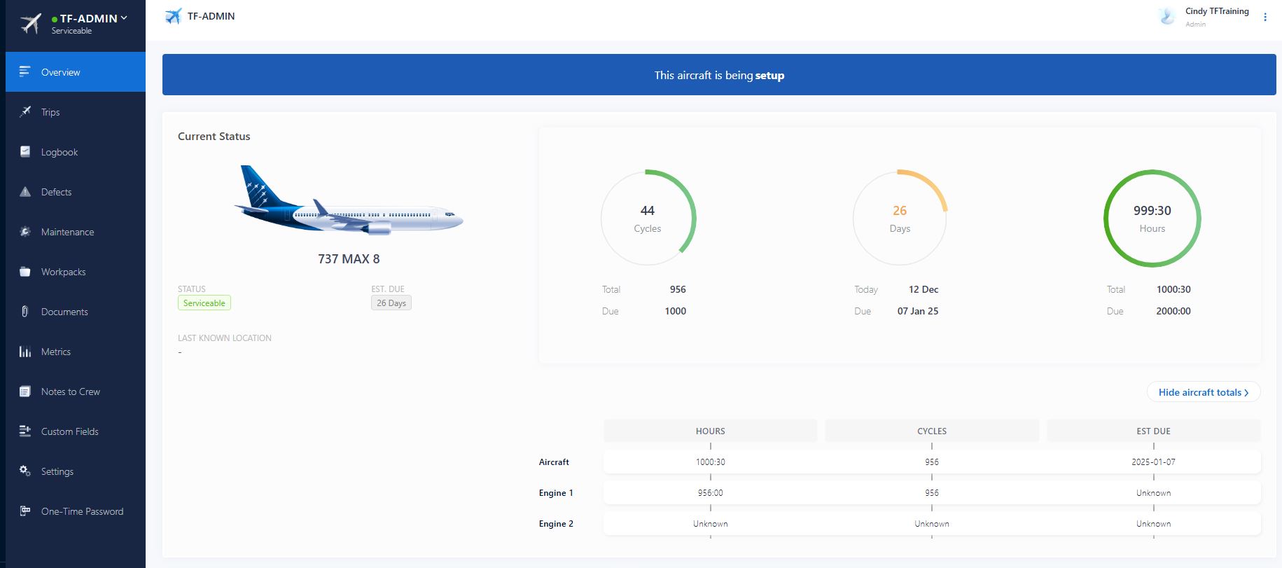Screen dimensions: 1282x568
Task: Open the three-dot user menu
Action: 1264,18
